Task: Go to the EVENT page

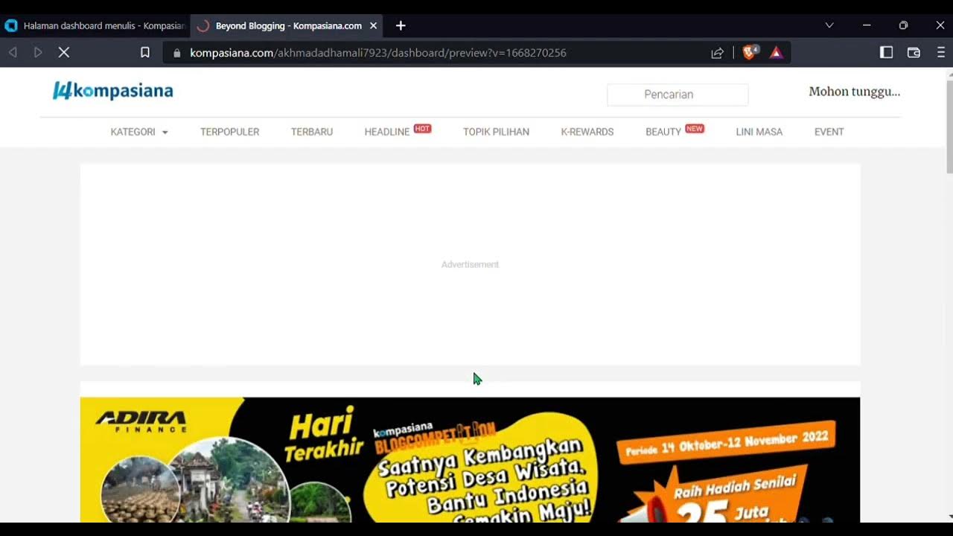Action: [x=829, y=132]
